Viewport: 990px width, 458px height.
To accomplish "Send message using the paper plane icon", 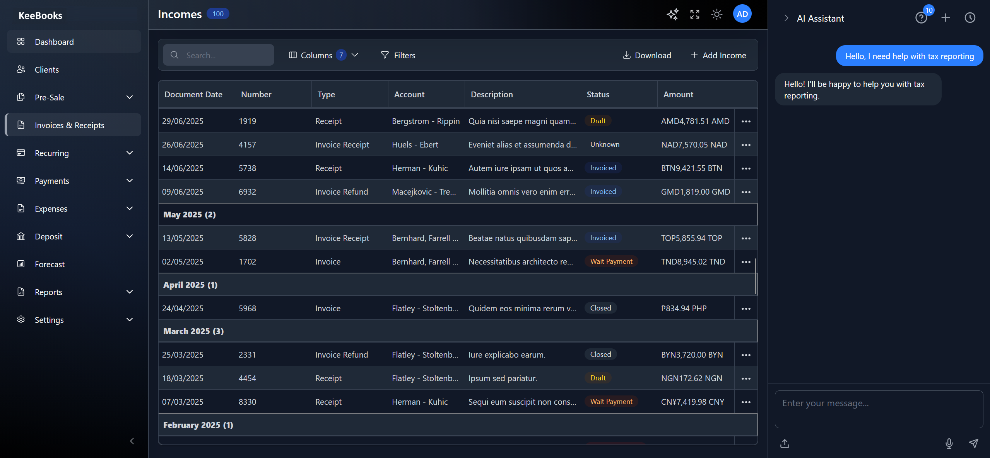I will pos(973,443).
